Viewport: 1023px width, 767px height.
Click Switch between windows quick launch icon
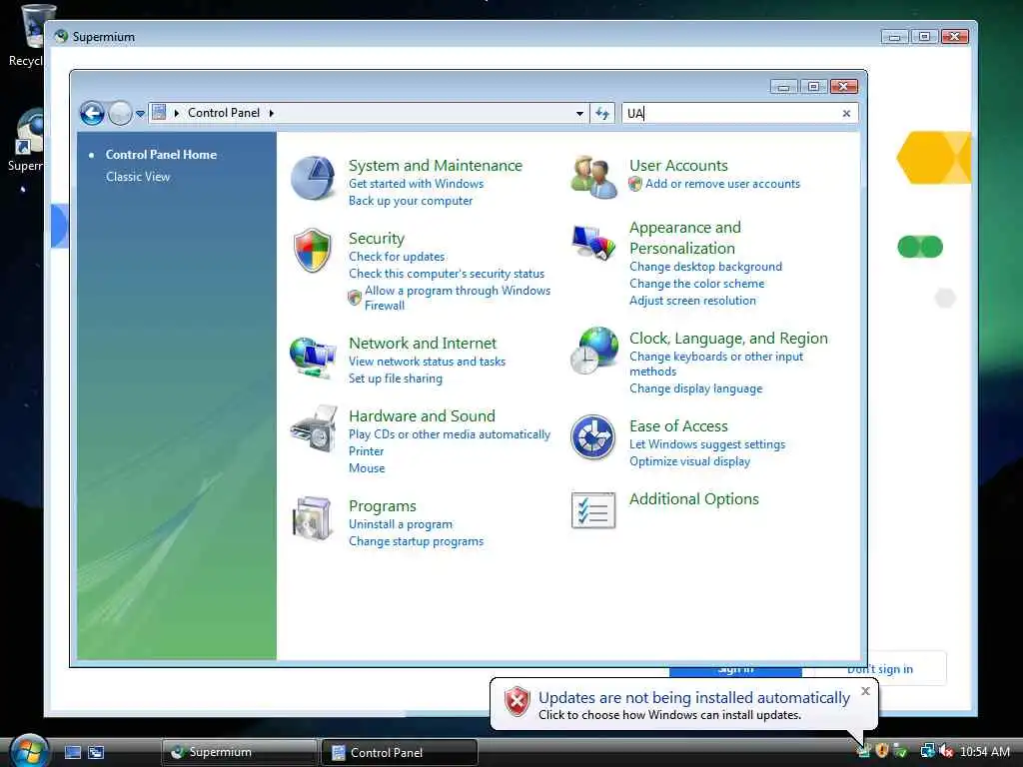coord(96,753)
